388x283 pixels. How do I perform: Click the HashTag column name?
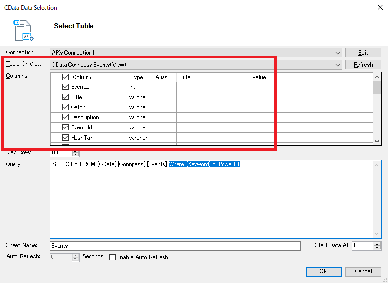[82, 138]
